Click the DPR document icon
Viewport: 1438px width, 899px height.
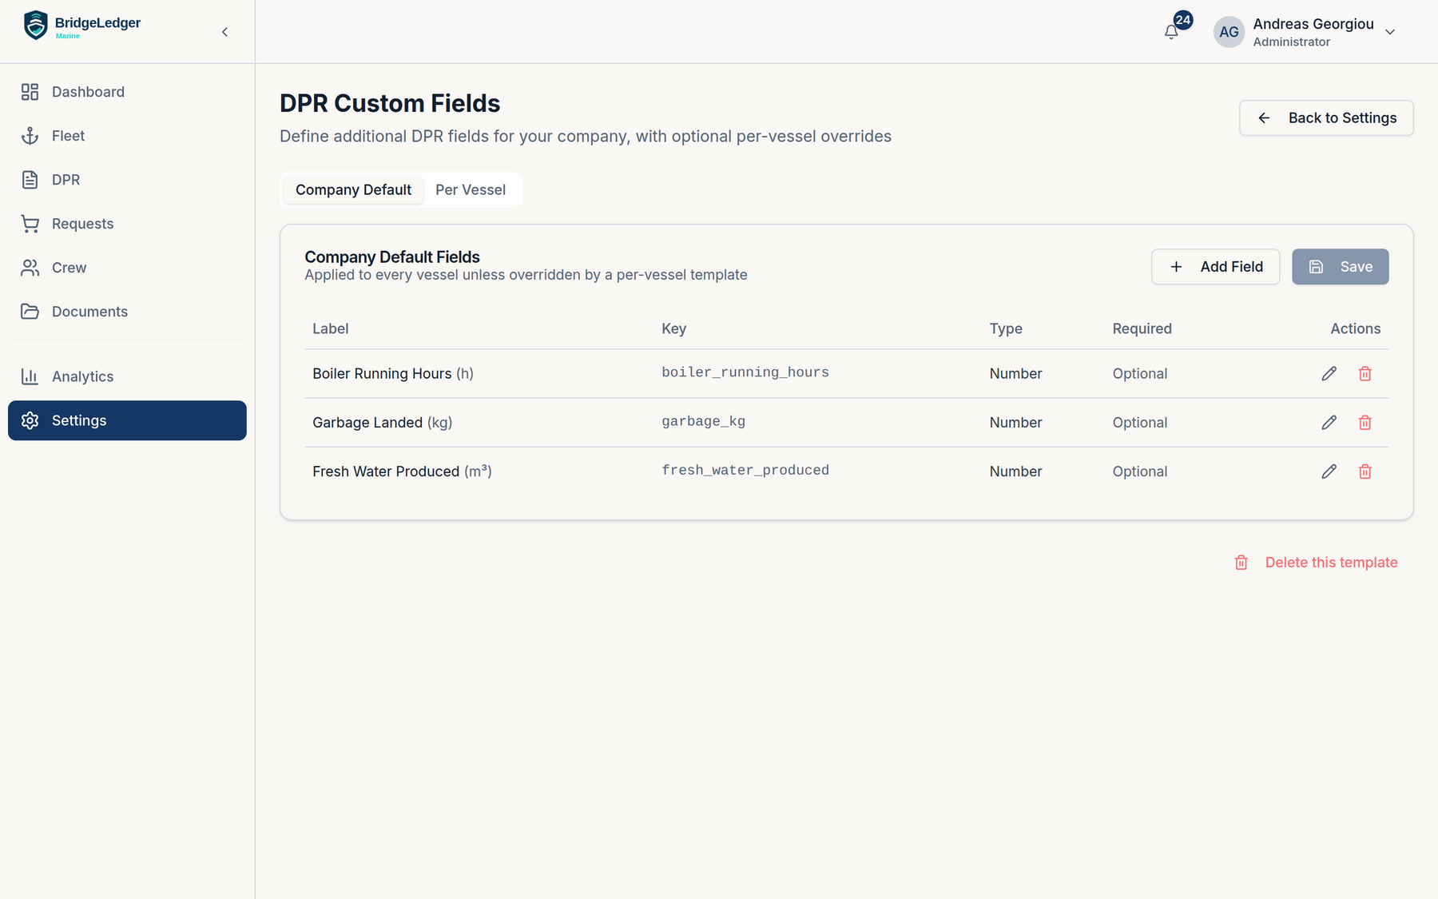pos(30,180)
